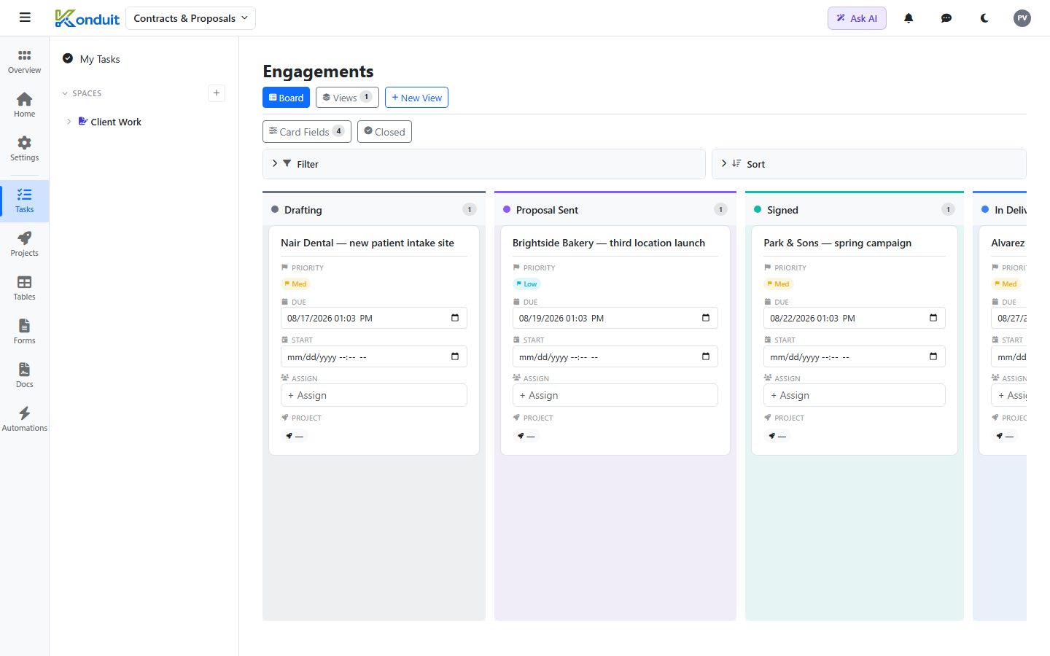Screen dimensions: 1050x656
Task: Expand the Sort panel
Action: (869, 164)
